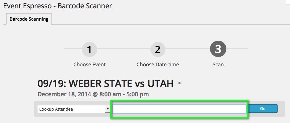Click the Event Espresso - Barcode Scanner title

pos(58,6)
